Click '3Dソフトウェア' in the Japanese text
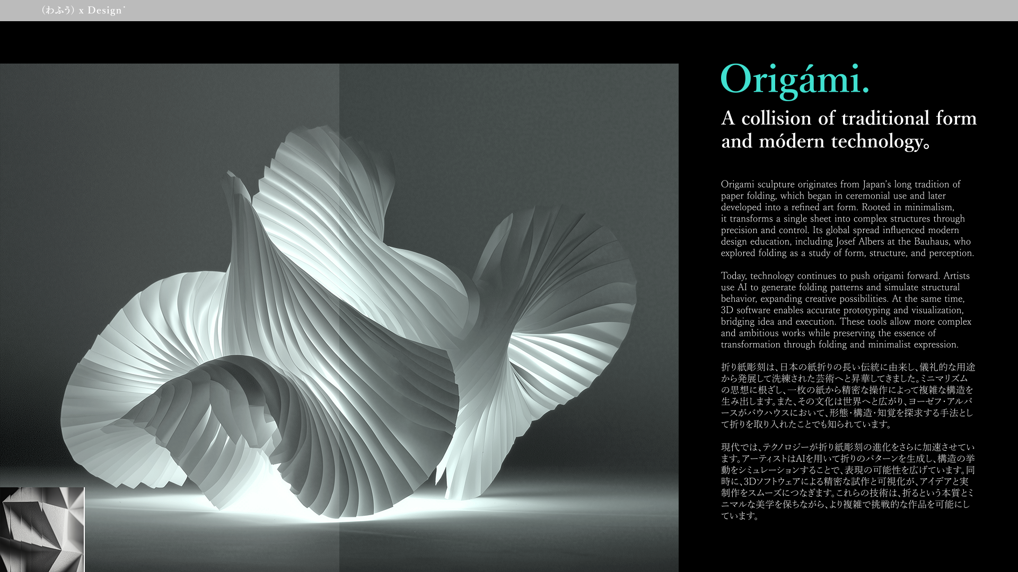The width and height of the screenshot is (1018, 572). (x=773, y=481)
